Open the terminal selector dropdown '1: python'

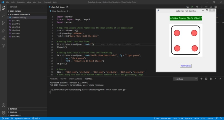(186, 79)
